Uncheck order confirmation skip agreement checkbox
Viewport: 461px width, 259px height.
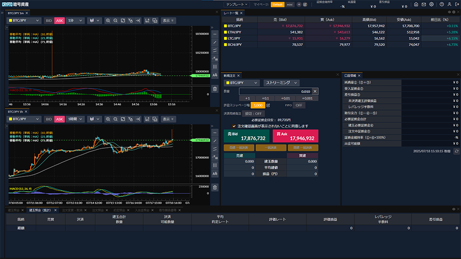click(234, 126)
